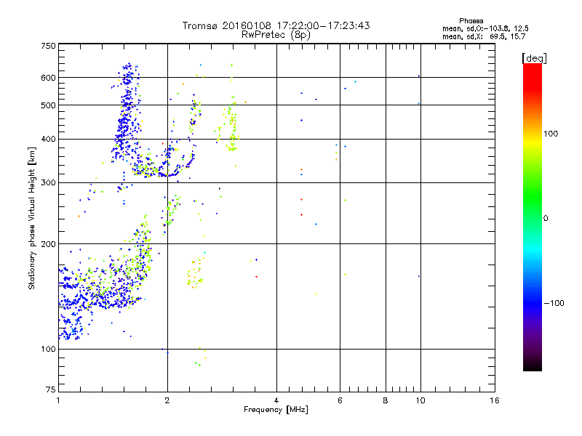Click x-axis tick label '2'

(167, 400)
